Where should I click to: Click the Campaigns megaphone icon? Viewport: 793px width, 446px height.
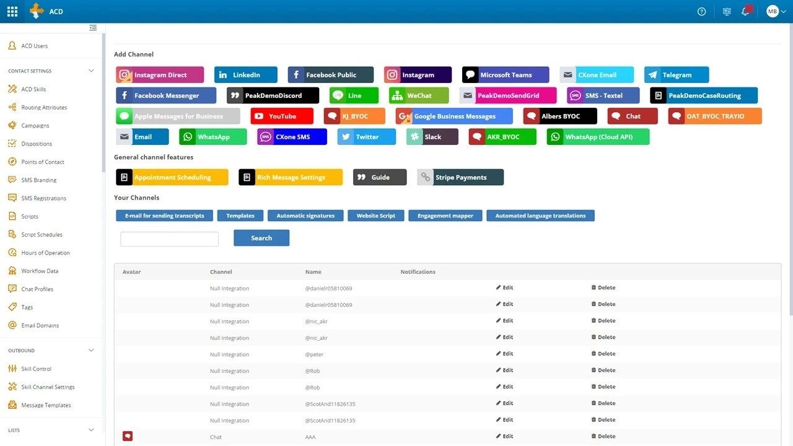[x=12, y=125]
